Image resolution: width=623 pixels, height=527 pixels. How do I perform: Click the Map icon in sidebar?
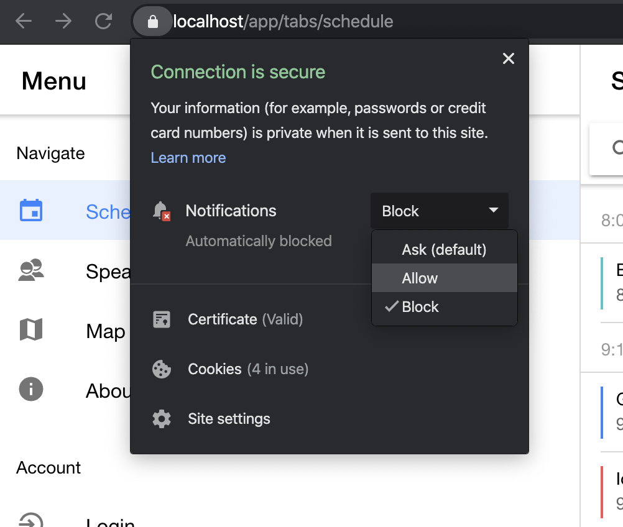coord(31,329)
